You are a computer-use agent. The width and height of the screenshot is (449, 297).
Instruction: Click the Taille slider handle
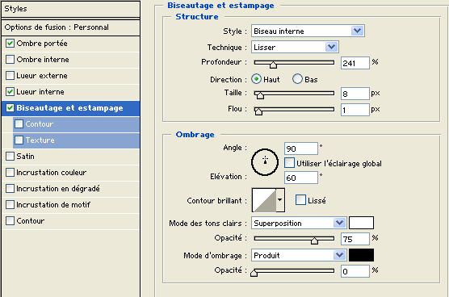tap(260, 95)
